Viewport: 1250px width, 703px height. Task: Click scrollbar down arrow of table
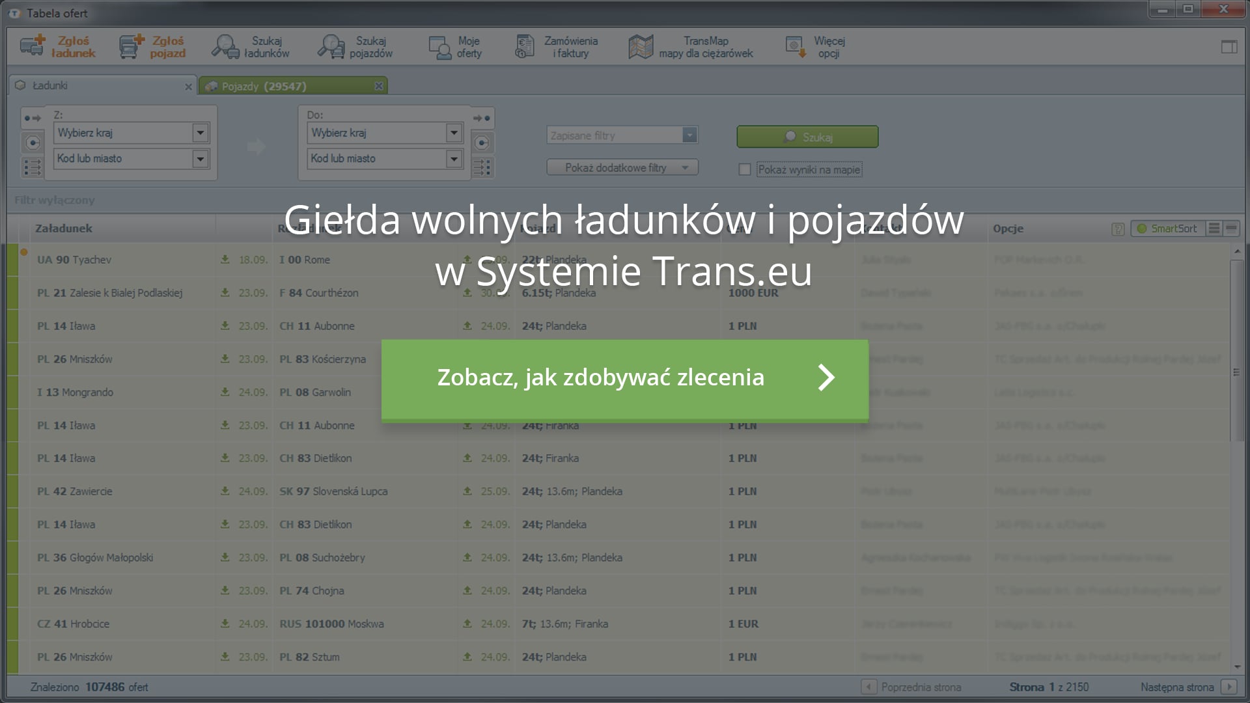coord(1237,667)
